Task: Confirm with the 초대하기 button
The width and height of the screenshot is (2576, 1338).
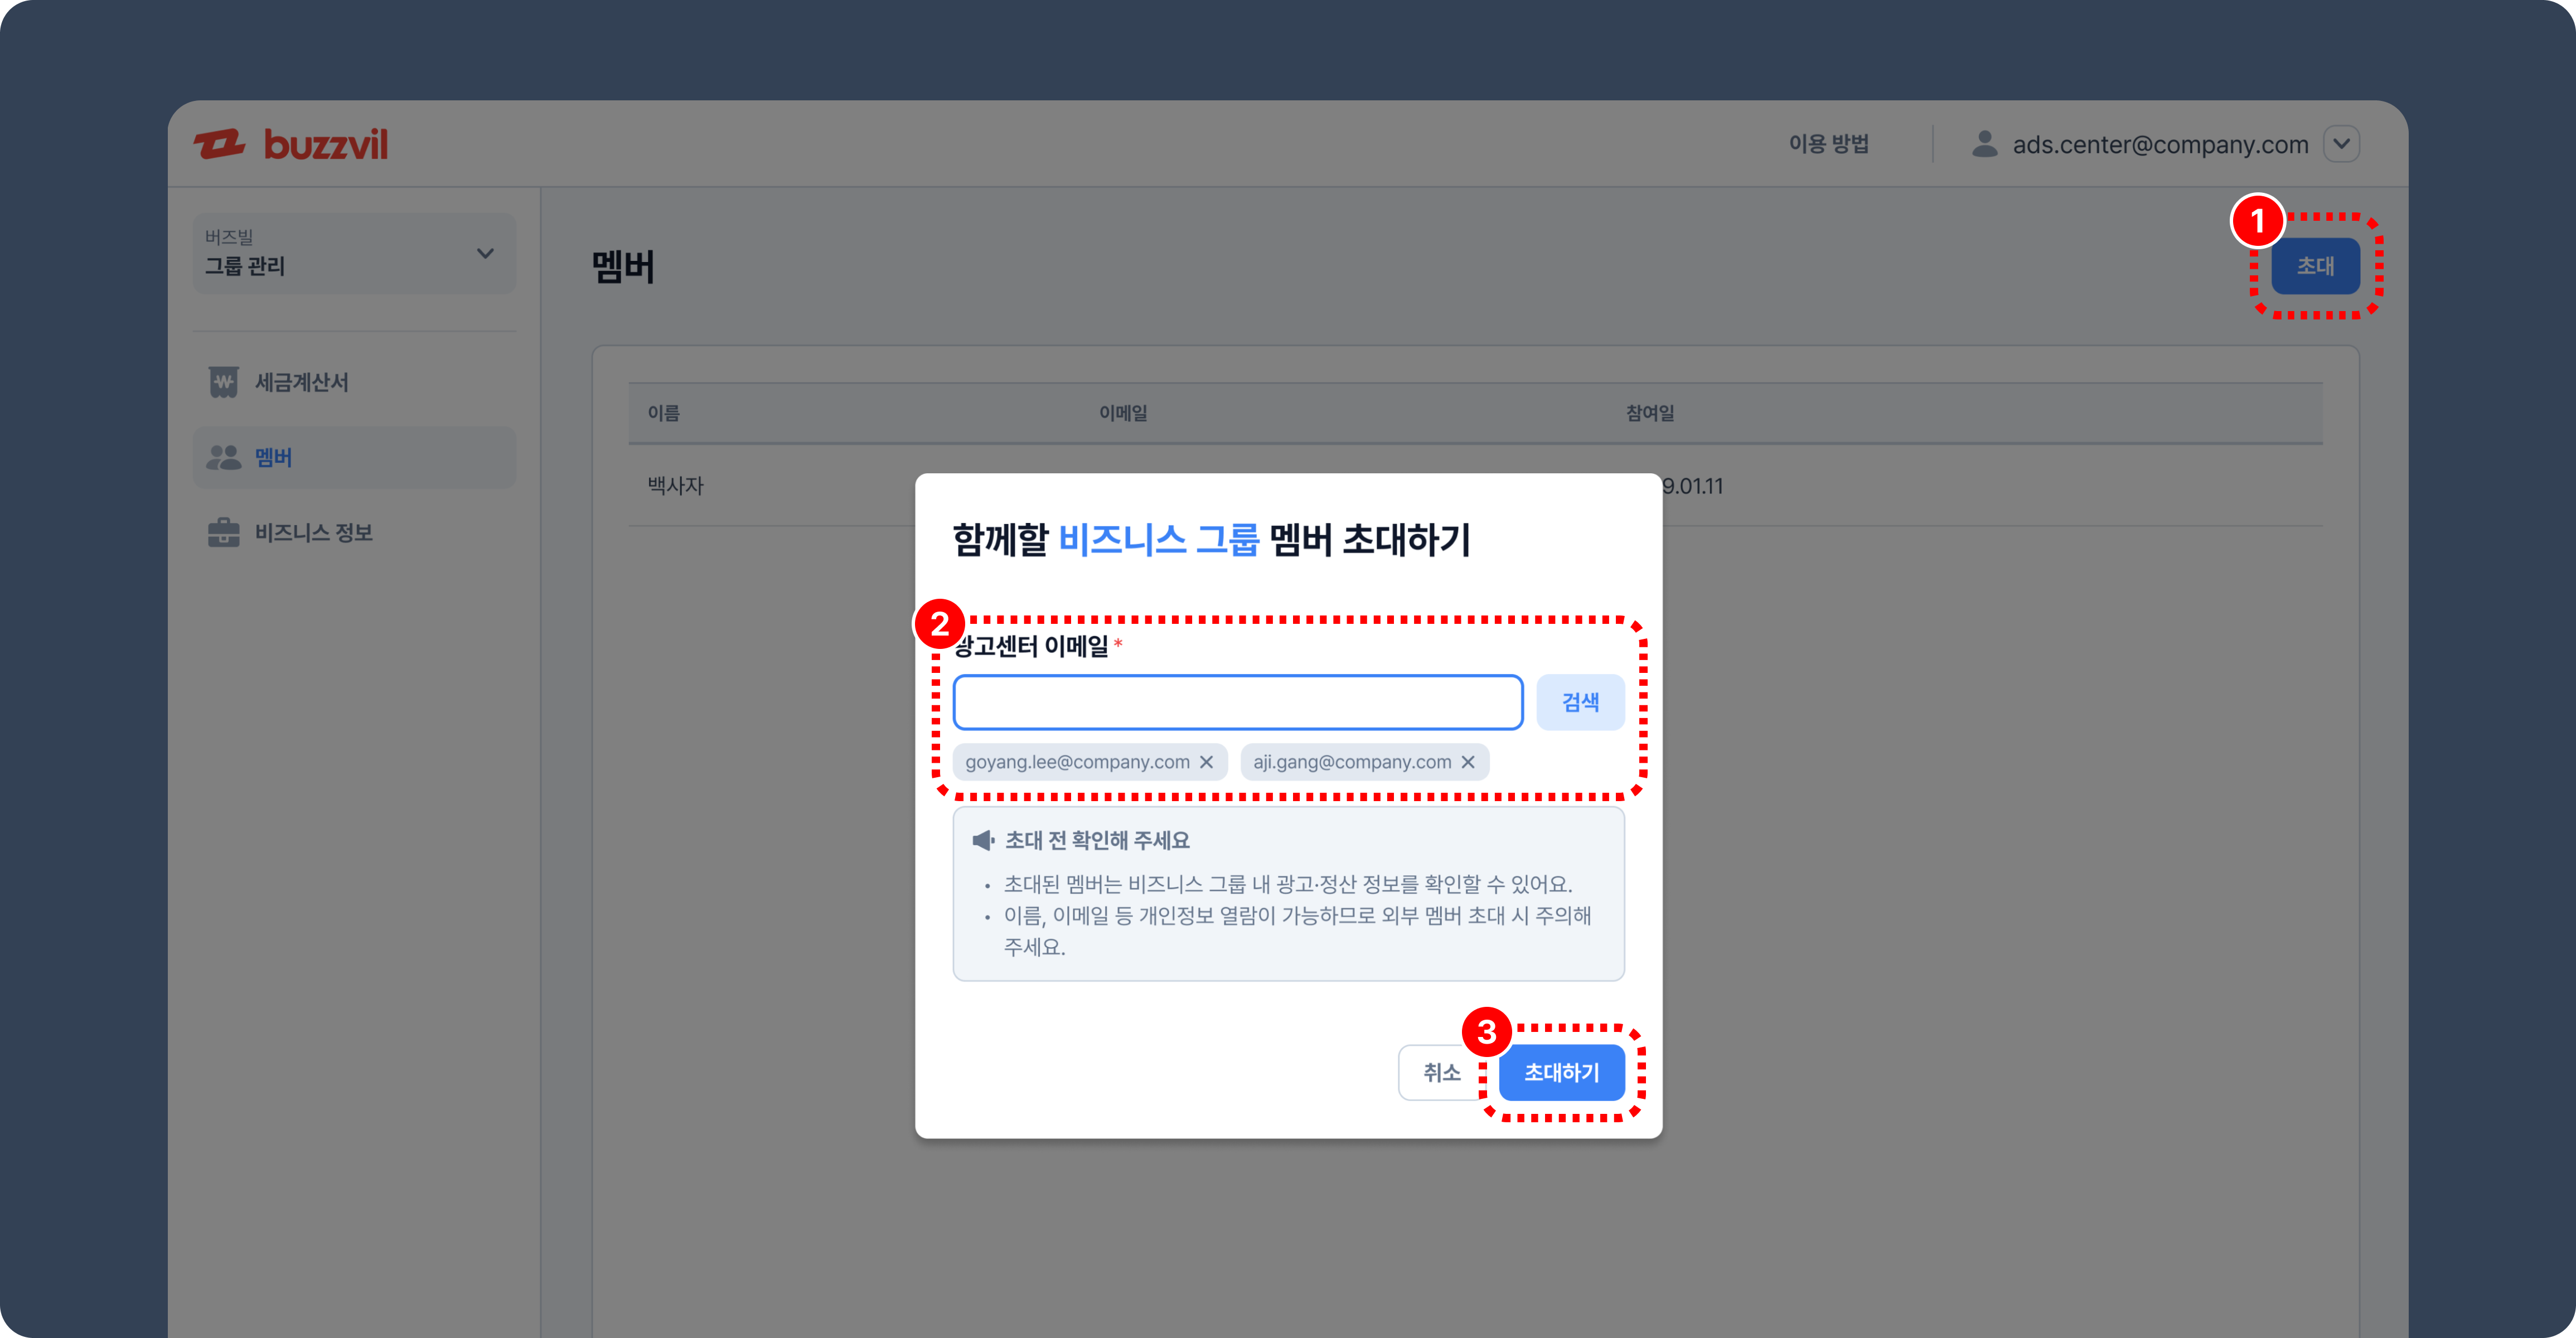Action: (1561, 1072)
